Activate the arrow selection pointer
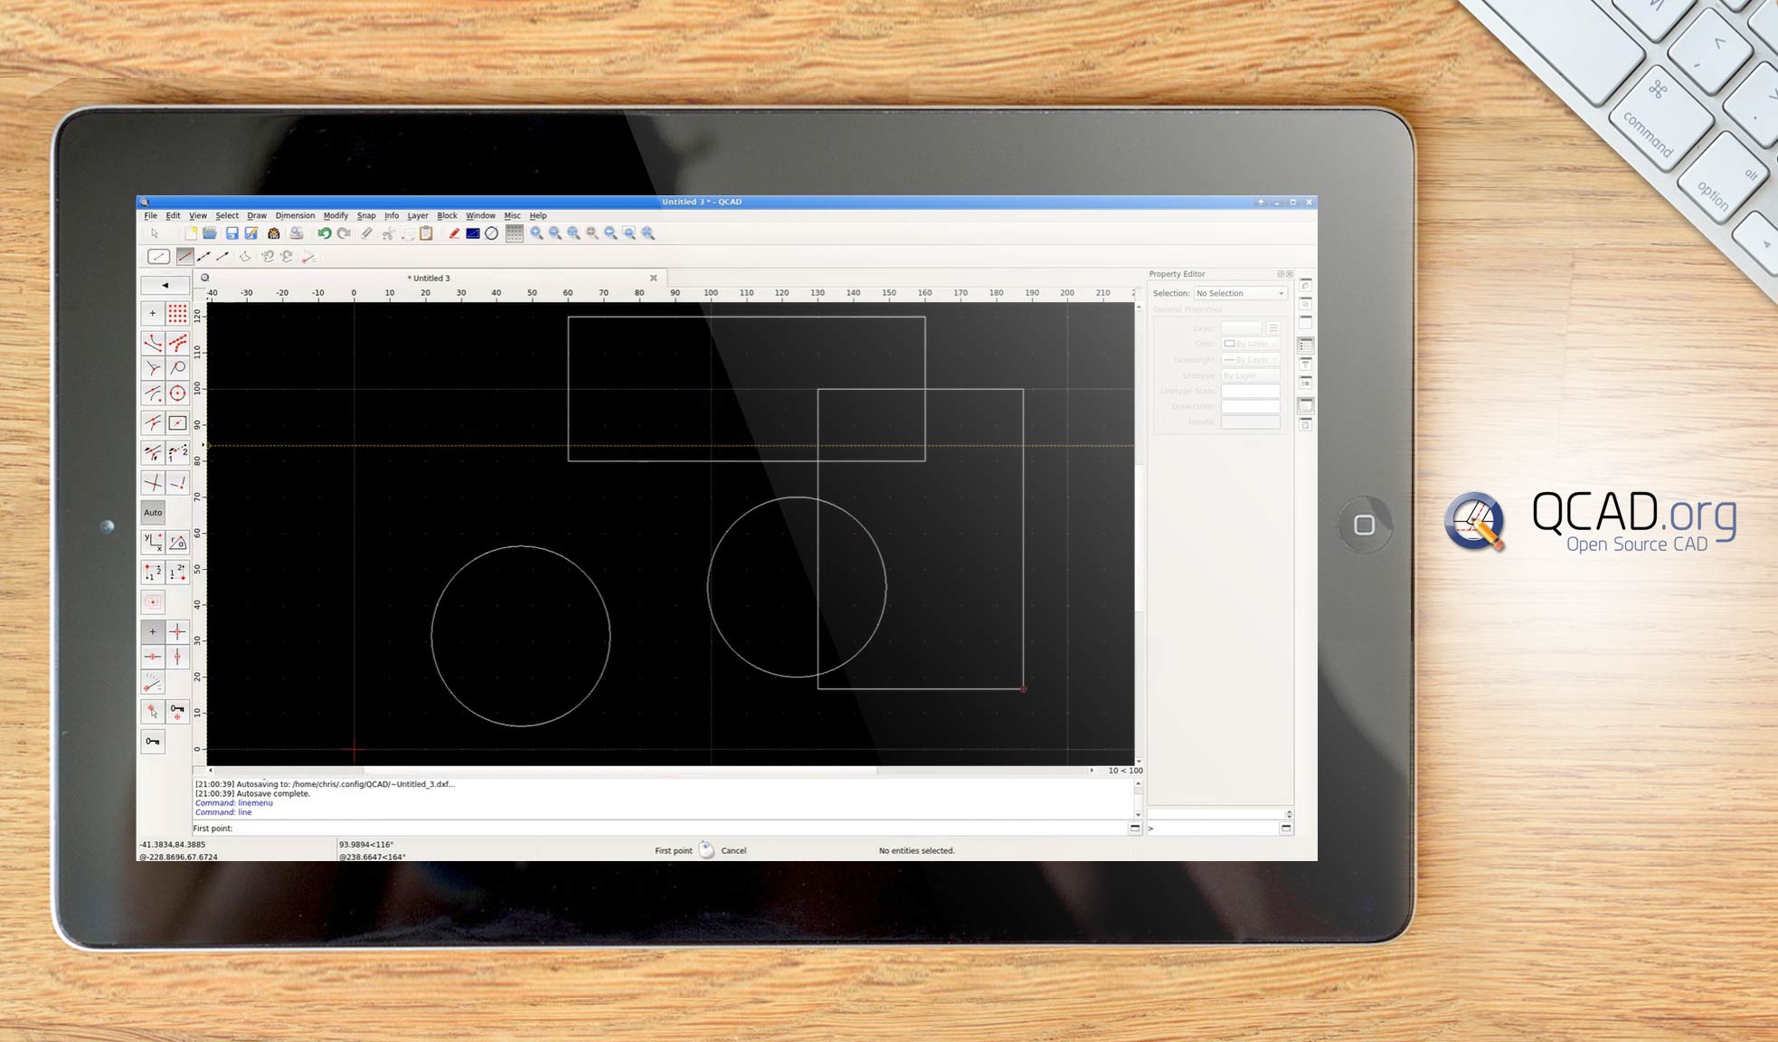Image resolution: width=1778 pixels, height=1042 pixels. click(x=156, y=233)
